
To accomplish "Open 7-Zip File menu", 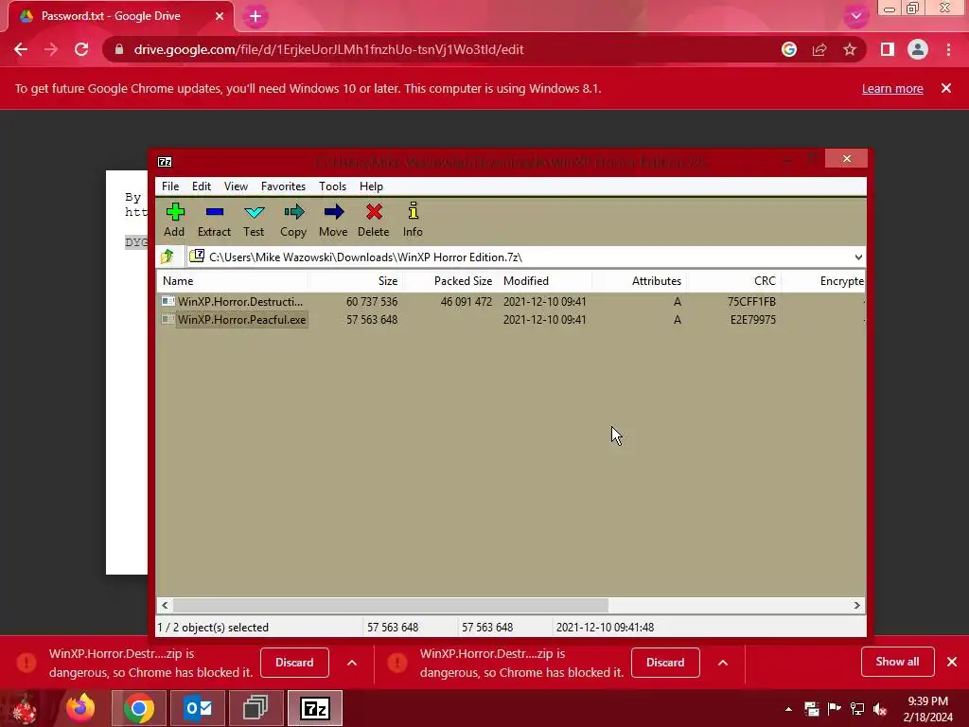I will pyautogui.click(x=170, y=186).
